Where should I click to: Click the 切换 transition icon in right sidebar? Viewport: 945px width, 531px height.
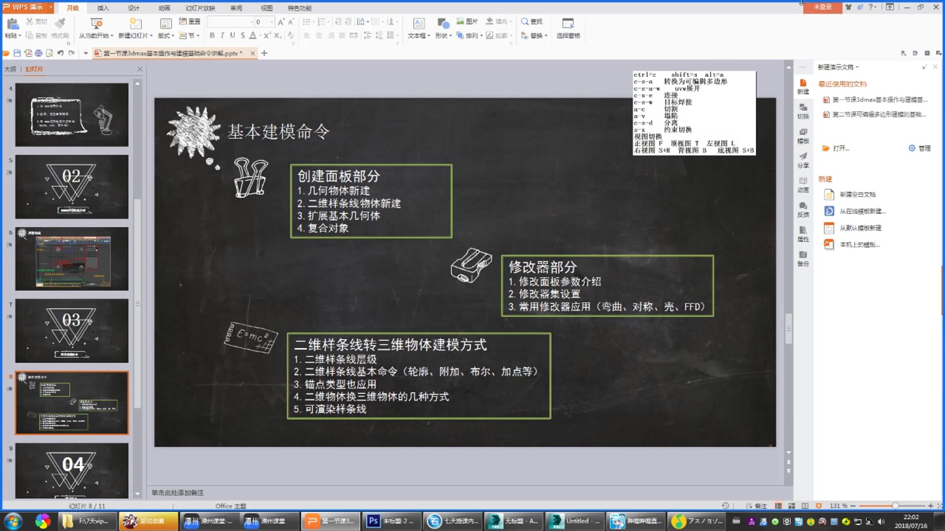(x=803, y=111)
